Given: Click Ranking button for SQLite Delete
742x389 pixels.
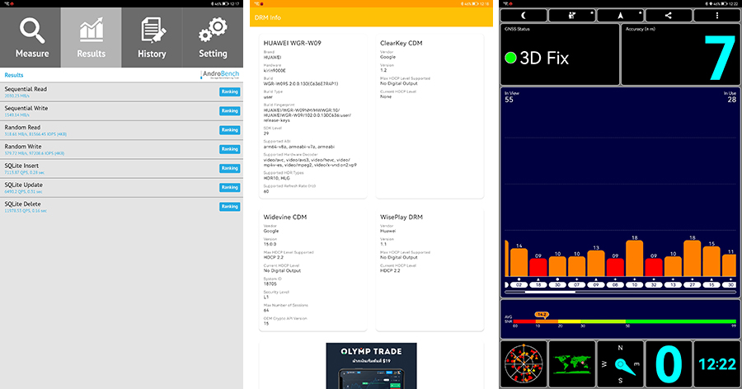Looking at the screenshot, I should [x=229, y=207].
